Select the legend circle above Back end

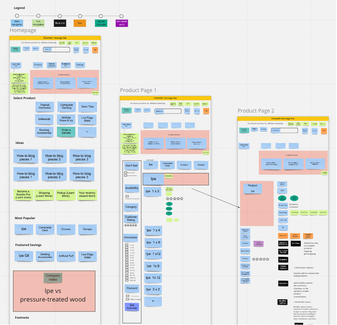tap(60, 16)
